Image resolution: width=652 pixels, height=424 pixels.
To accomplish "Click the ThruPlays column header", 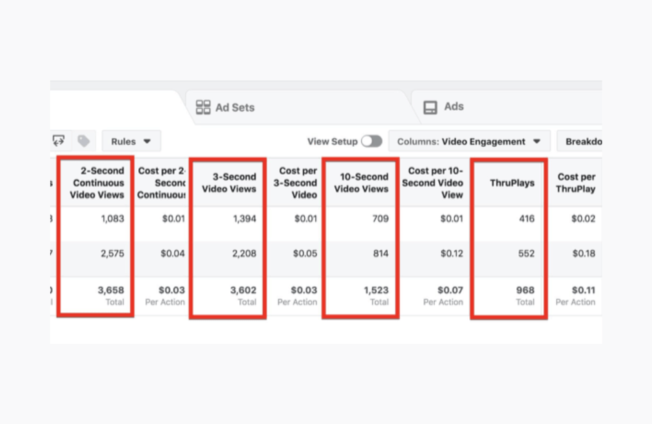I will (x=512, y=183).
